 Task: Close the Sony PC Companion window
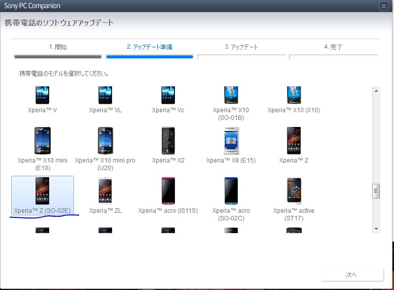click(x=384, y=6)
